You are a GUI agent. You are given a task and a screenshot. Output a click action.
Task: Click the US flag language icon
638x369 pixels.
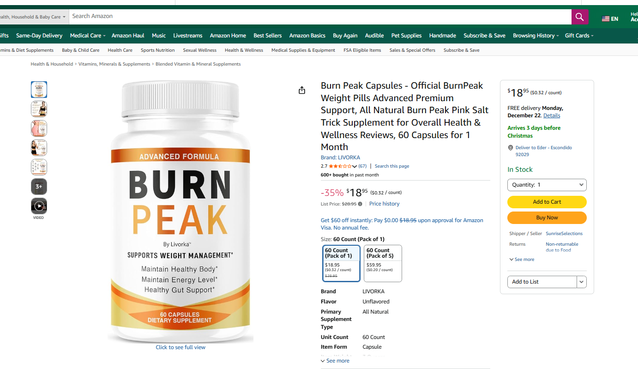(x=606, y=19)
